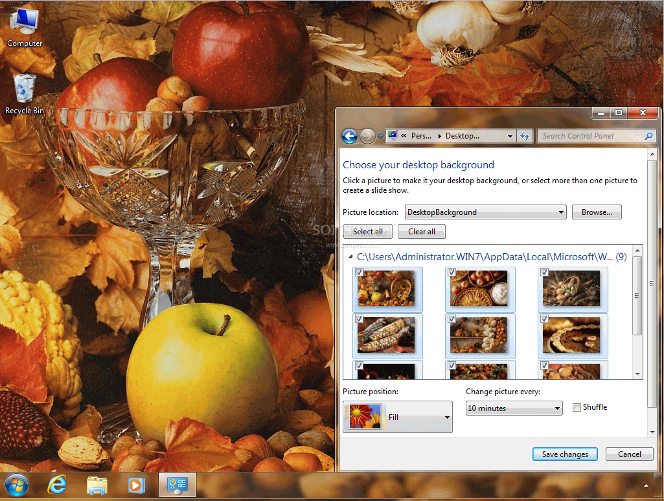Uncheck the apple pie wallpaper checkbox
Viewport: 664px width, 501px height.
[x=452, y=272]
